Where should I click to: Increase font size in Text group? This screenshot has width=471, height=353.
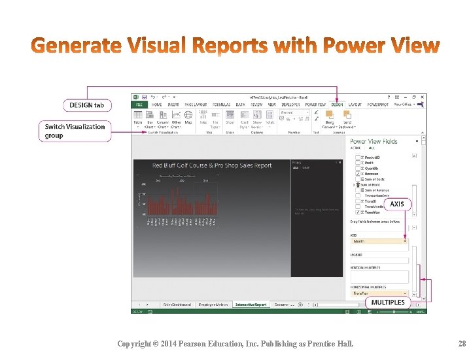click(x=317, y=112)
